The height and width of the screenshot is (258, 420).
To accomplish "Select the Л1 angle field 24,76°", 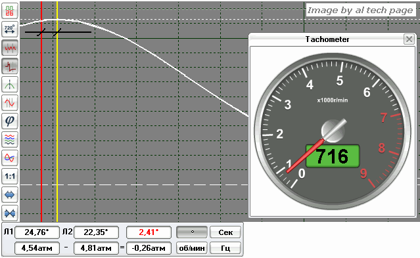I will 37,232.
